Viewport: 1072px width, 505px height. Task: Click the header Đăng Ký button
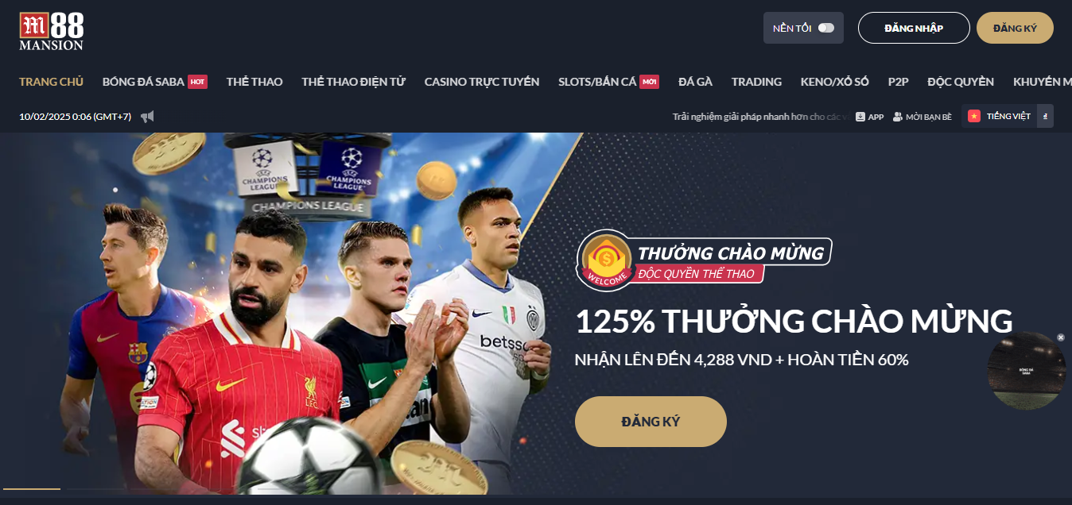[1015, 28]
